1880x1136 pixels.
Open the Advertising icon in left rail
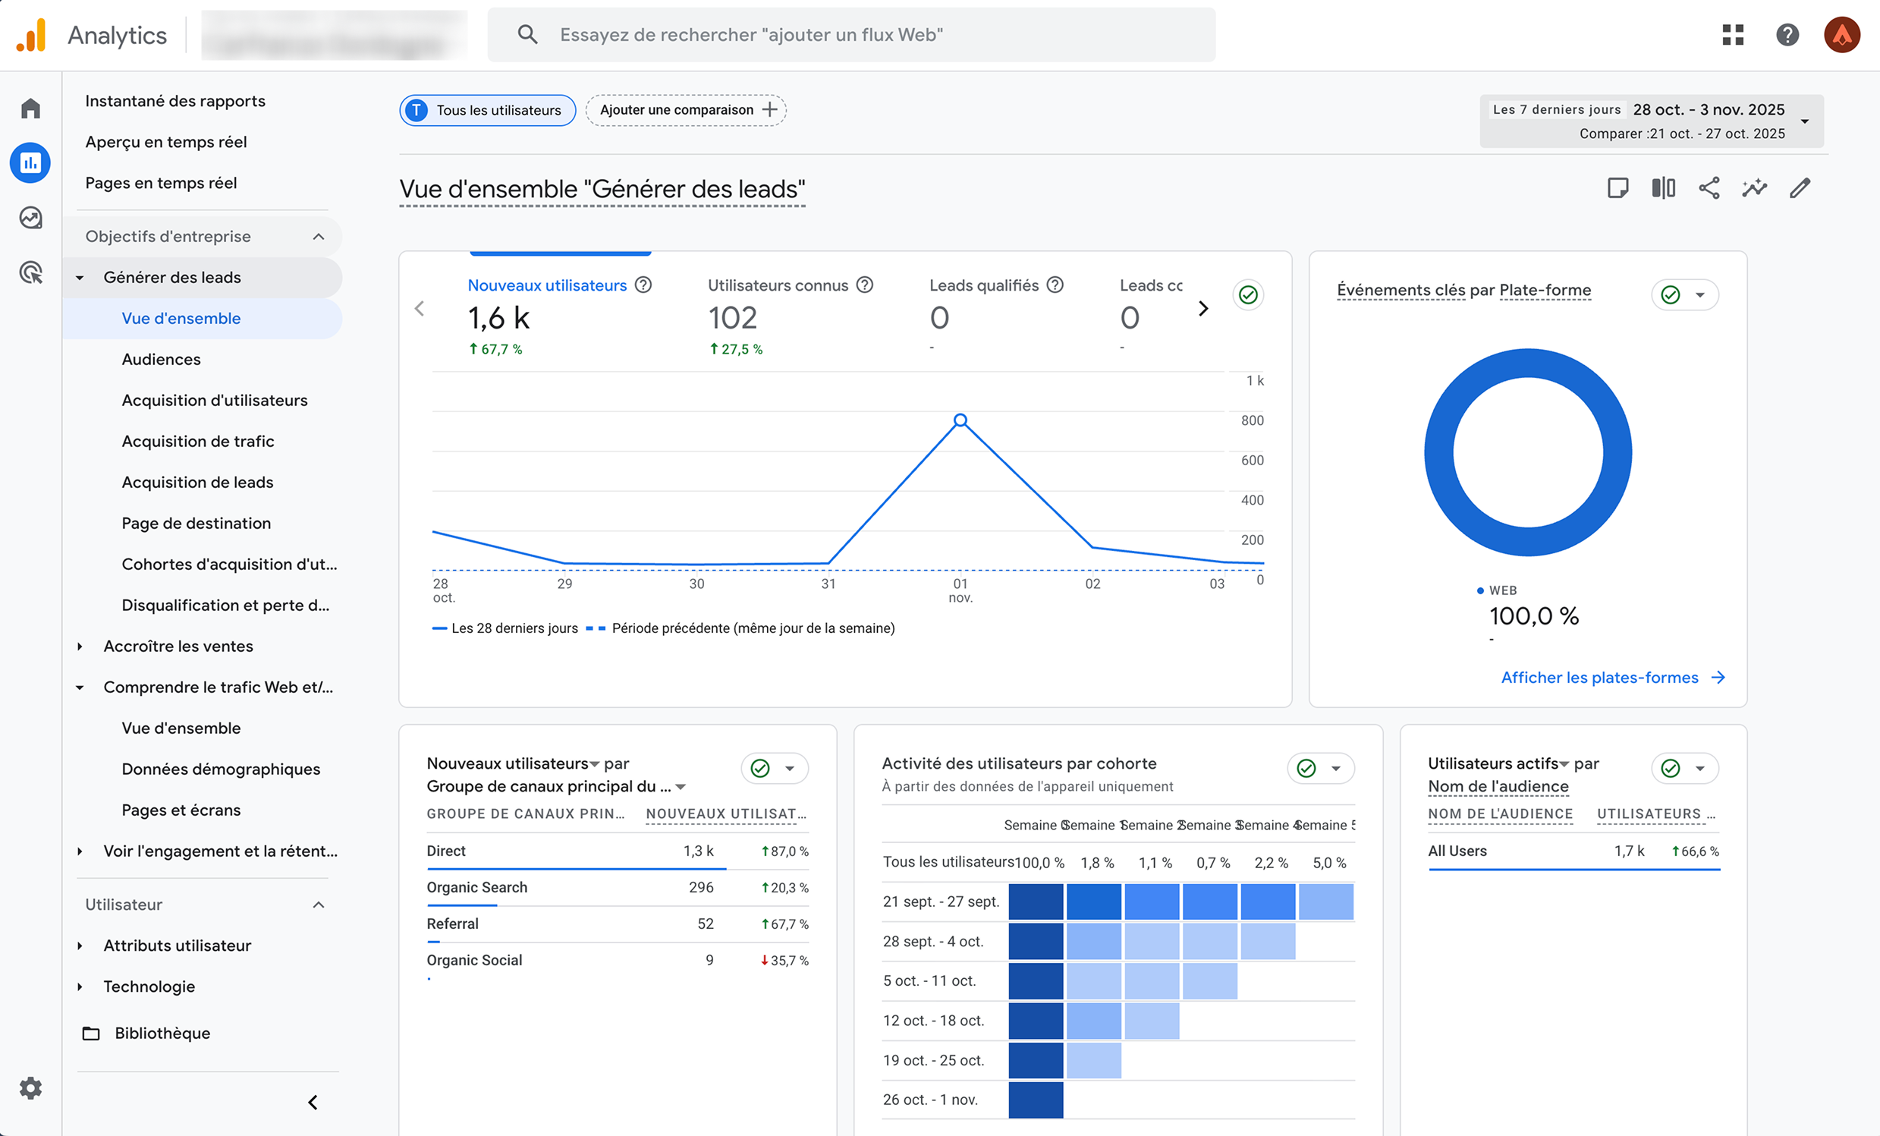[30, 272]
